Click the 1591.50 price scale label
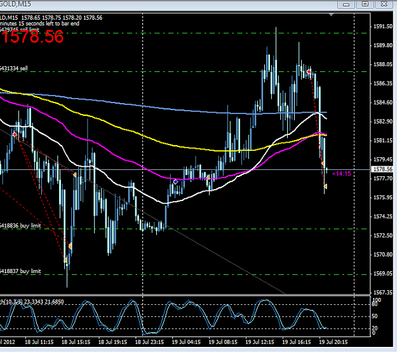397x352 pixels. click(383, 26)
